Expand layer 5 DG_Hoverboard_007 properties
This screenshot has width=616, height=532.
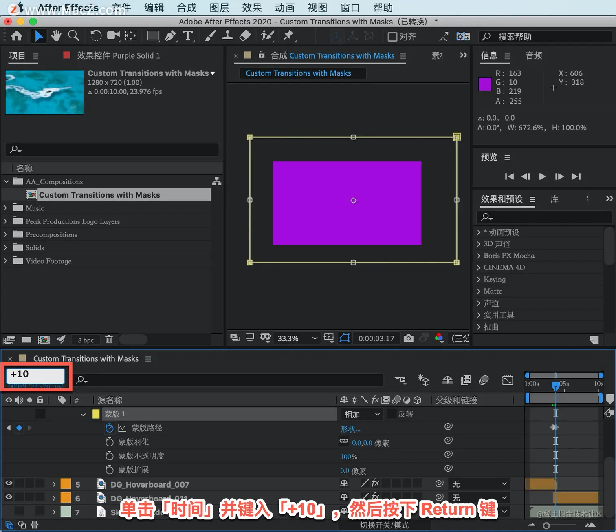54,484
